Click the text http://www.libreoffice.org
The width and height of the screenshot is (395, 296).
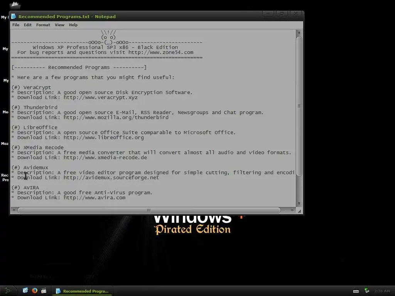click(x=103, y=138)
